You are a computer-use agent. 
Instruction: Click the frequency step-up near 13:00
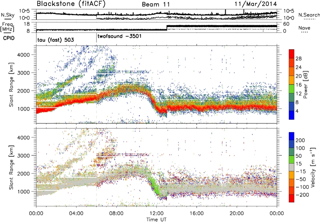click(x=167, y=28)
